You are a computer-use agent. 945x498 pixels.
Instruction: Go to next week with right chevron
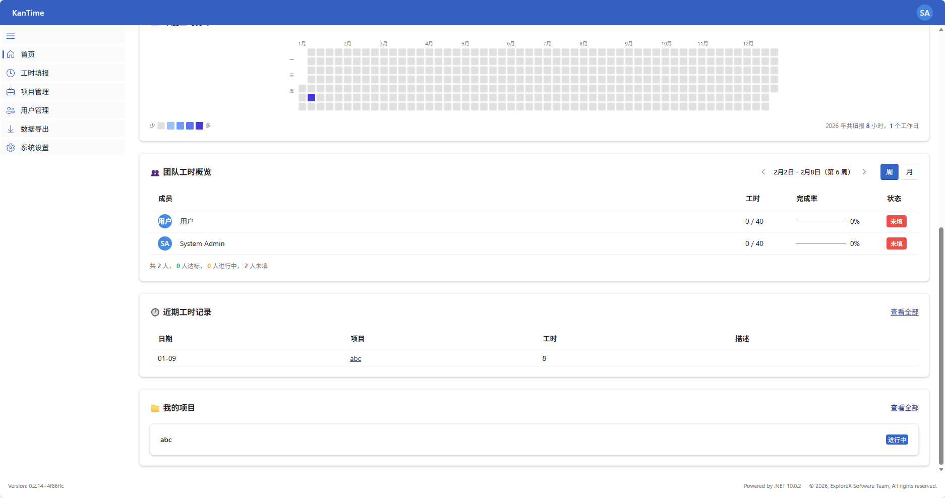(864, 172)
